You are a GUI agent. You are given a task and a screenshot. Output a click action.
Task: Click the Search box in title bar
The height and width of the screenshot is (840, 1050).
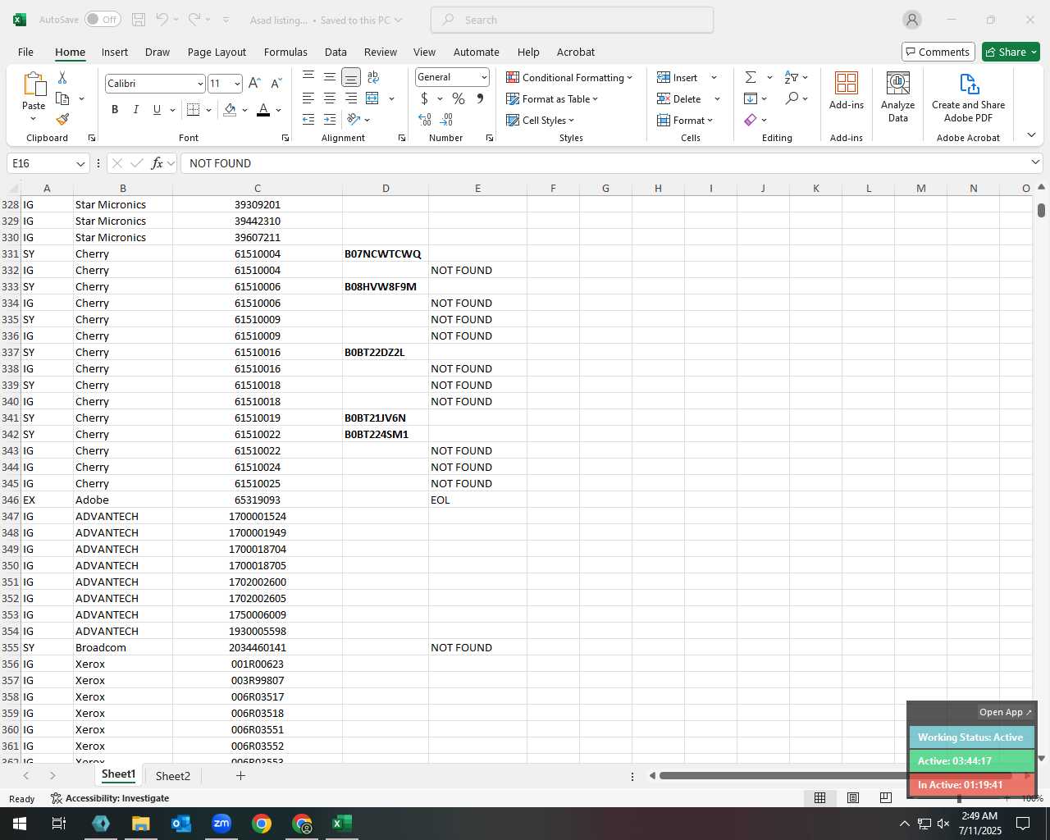coord(572,20)
